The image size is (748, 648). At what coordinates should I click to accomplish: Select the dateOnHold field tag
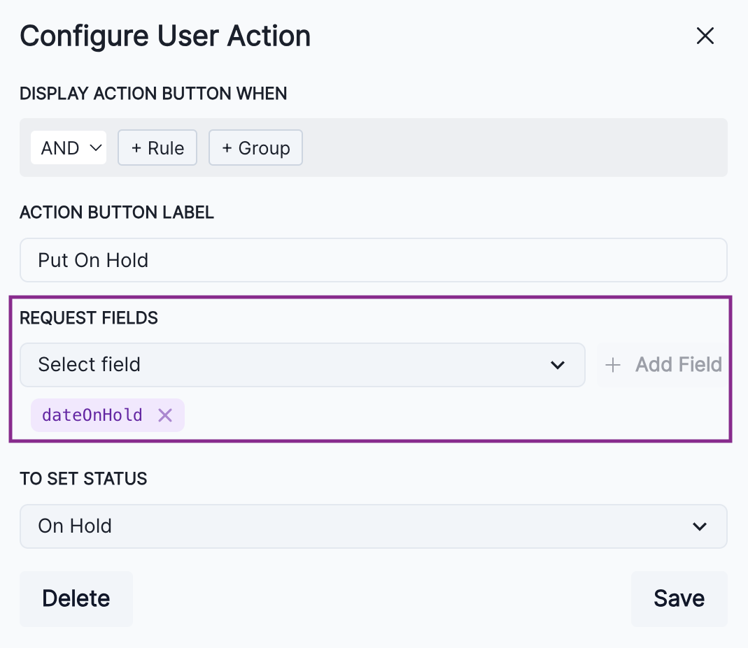[x=92, y=415]
